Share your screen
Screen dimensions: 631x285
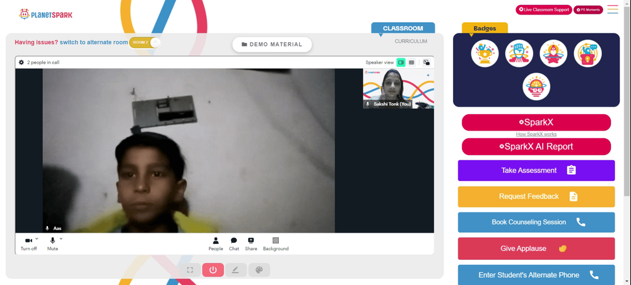point(251,243)
